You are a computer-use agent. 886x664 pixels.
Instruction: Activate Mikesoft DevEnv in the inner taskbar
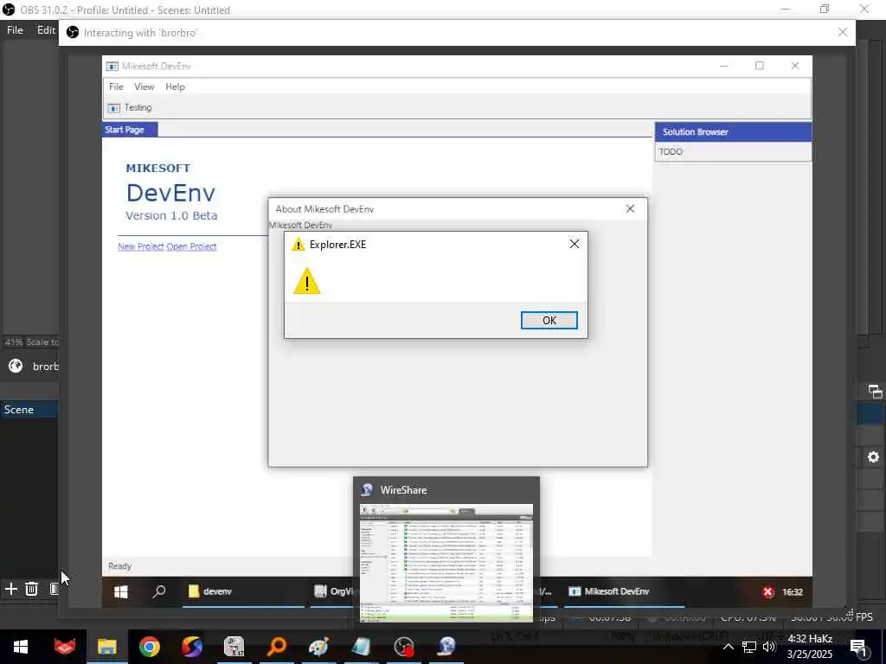tap(624, 591)
